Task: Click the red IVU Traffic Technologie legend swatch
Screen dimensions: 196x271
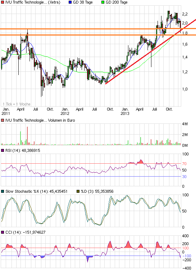Action: (x=3, y=3)
